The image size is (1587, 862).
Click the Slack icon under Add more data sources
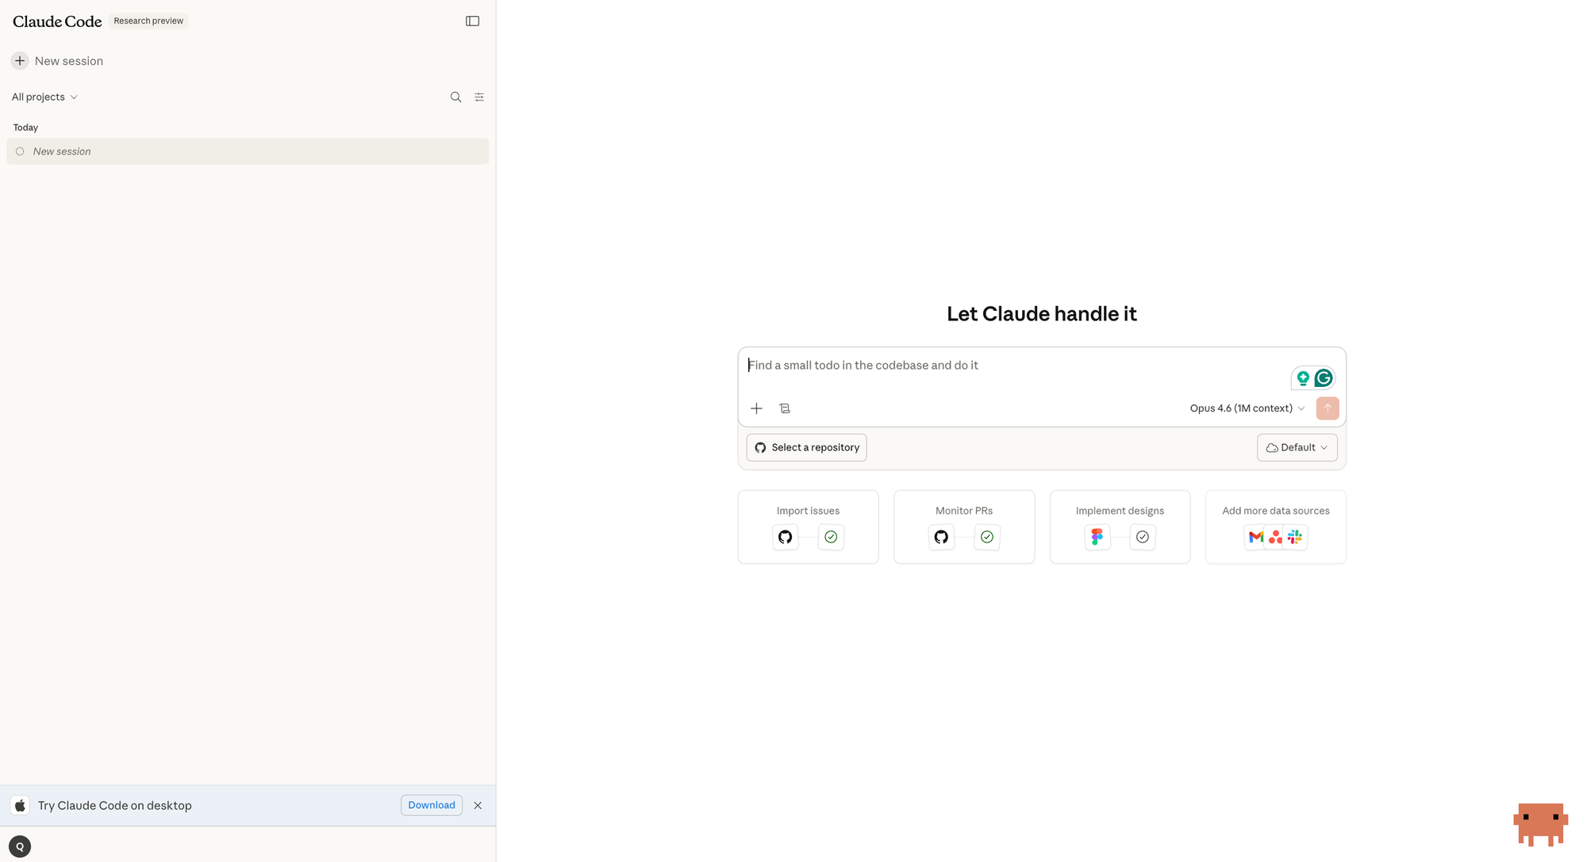1295,537
